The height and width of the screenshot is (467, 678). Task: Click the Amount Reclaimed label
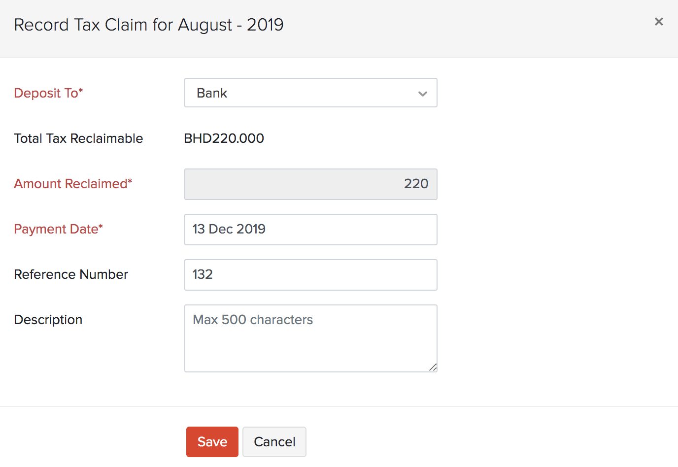[73, 184]
